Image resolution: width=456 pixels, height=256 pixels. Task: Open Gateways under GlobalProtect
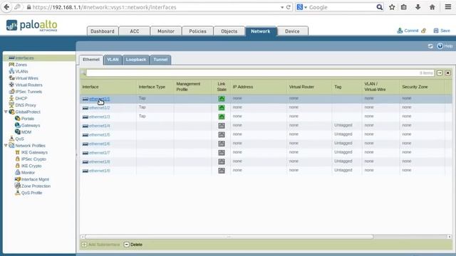31,125
